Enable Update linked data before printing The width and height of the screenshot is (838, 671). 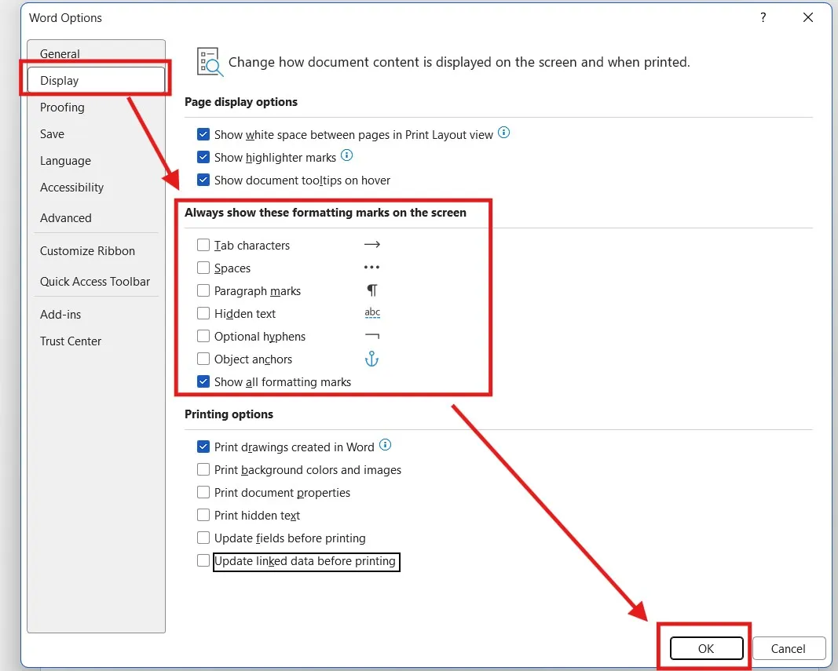coord(203,560)
